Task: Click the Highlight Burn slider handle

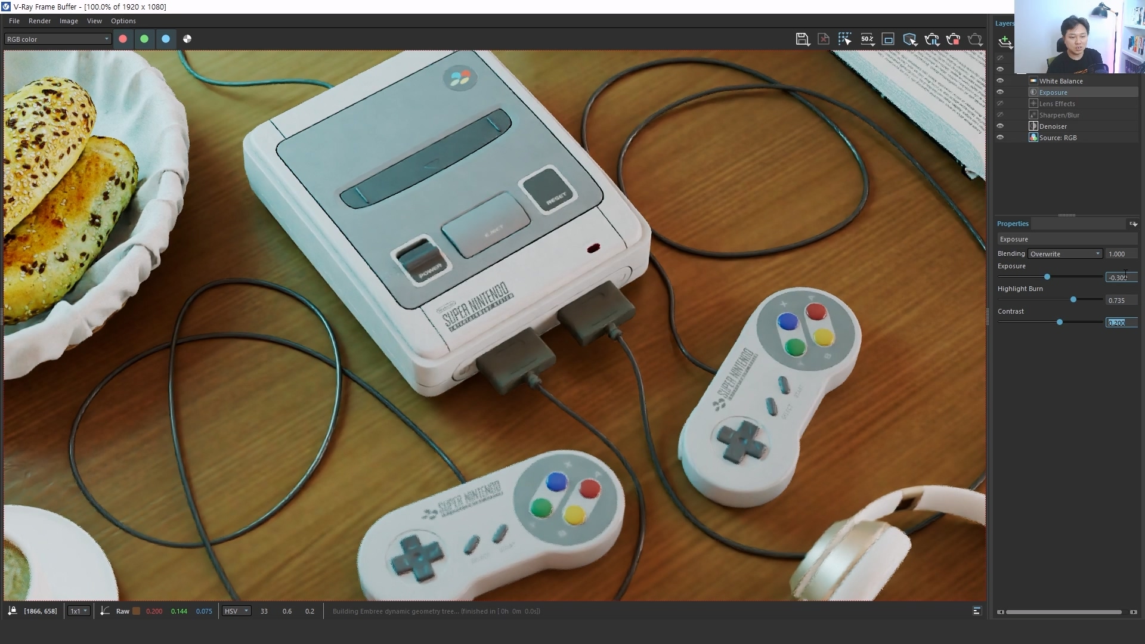Action: coord(1073,299)
